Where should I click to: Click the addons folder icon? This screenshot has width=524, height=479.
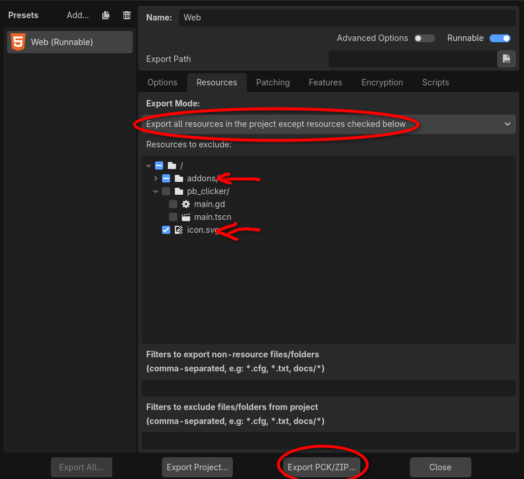tap(179, 178)
